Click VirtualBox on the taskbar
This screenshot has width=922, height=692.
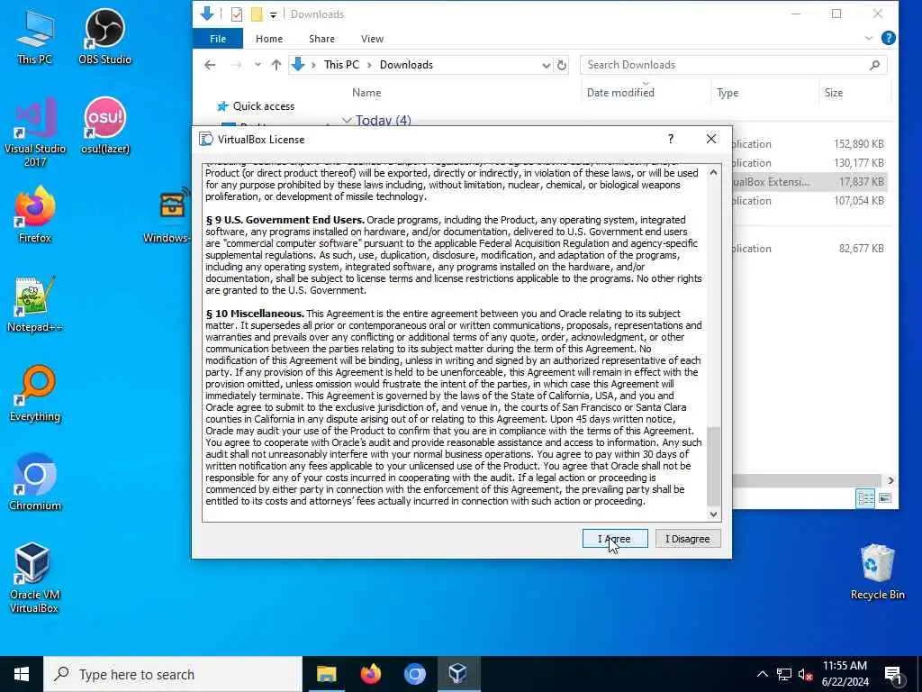click(458, 674)
